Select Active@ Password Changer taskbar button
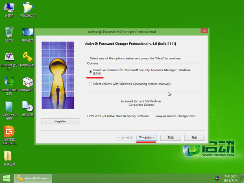The width and height of the screenshot is (244, 183). 33,178
